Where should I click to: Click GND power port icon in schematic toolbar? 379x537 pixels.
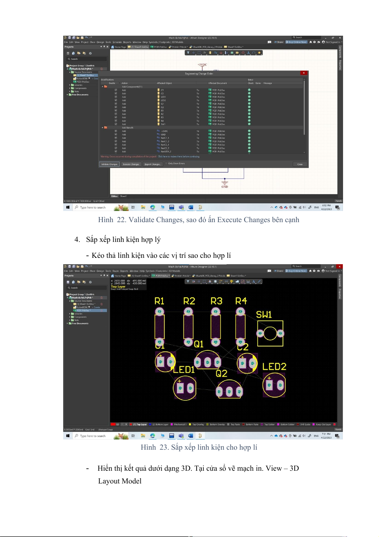pos(221,53)
